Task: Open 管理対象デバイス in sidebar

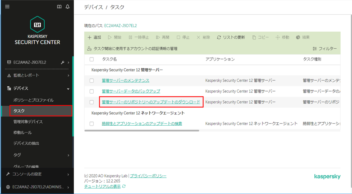Action: (28, 122)
